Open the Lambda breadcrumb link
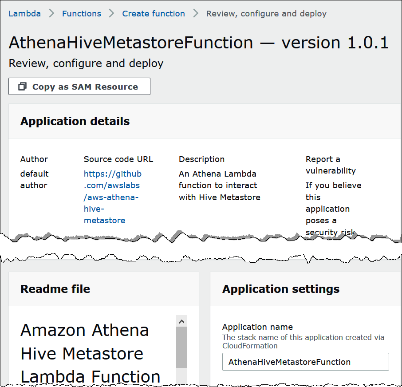Image resolution: width=402 pixels, height=387 pixels. coord(24,14)
